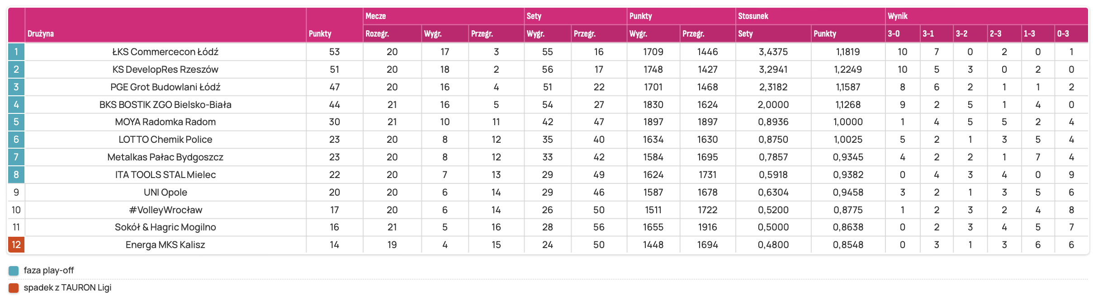Click MOYA Radomka Radom team name

click(166, 122)
